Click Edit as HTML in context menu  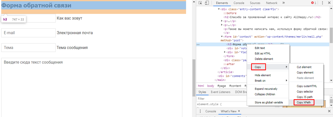pyautogui.click(x=263, y=53)
